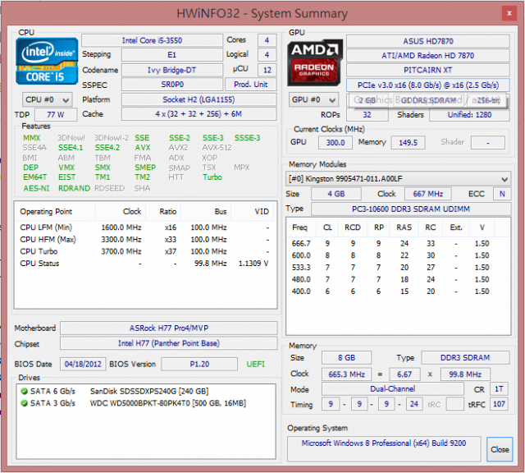
Task: Click the green SATA 3 Gb/s status icon
Action: [24, 402]
